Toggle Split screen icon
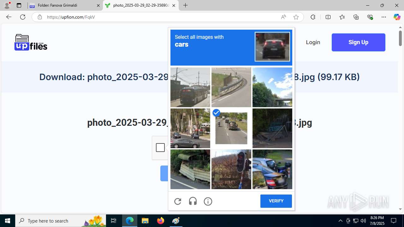The height and width of the screenshot is (227, 404). [x=328, y=17]
